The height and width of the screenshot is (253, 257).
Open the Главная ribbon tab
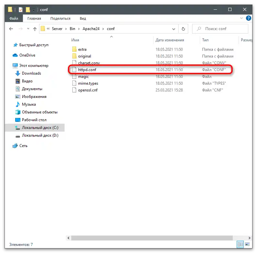point(34,18)
